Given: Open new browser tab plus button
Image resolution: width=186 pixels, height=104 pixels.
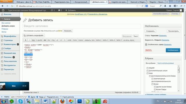Looking at the screenshot, I should coord(167,2).
